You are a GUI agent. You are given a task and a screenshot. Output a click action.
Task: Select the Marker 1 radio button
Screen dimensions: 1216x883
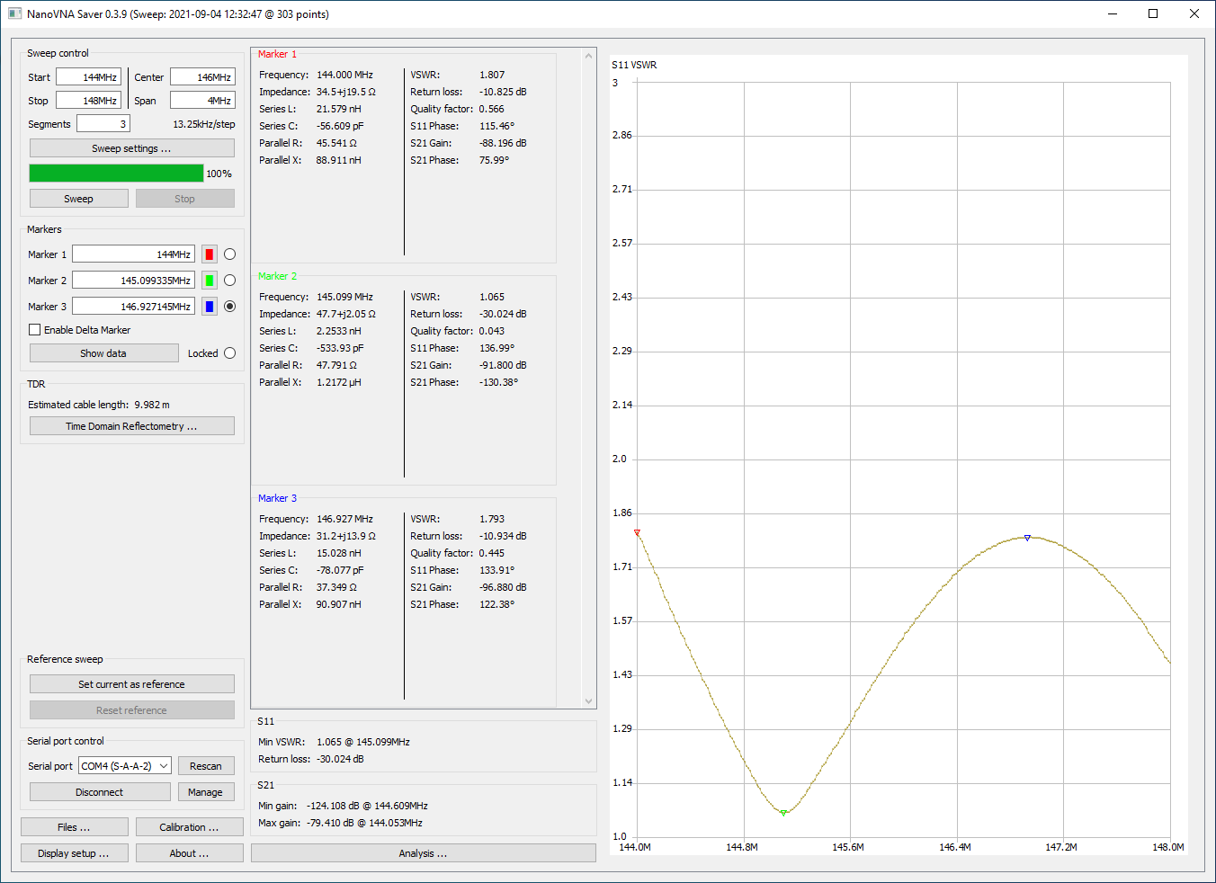(229, 254)
